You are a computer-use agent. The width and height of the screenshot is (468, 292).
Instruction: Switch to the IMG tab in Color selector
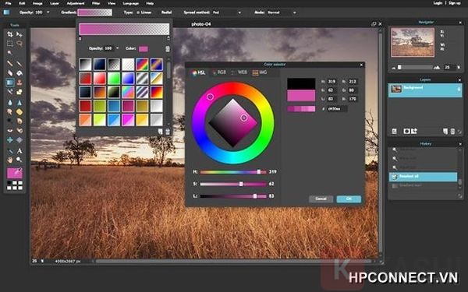(260, 72)
